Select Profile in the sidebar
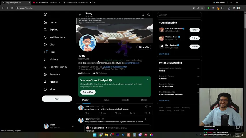246x138 pixels. pyautogui.click(x=50, y=82)
